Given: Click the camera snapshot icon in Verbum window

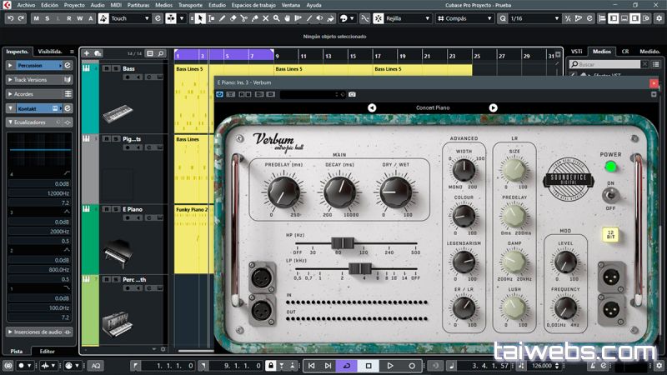Looking at the screenshot, I should point(352,94).
